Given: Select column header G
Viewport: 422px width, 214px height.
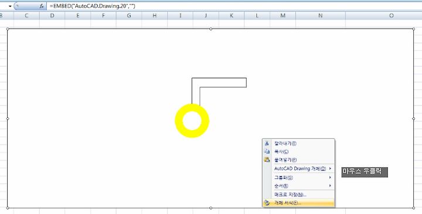Looking at the screenshot, I should pyautogui.click(x=129, y=16).
